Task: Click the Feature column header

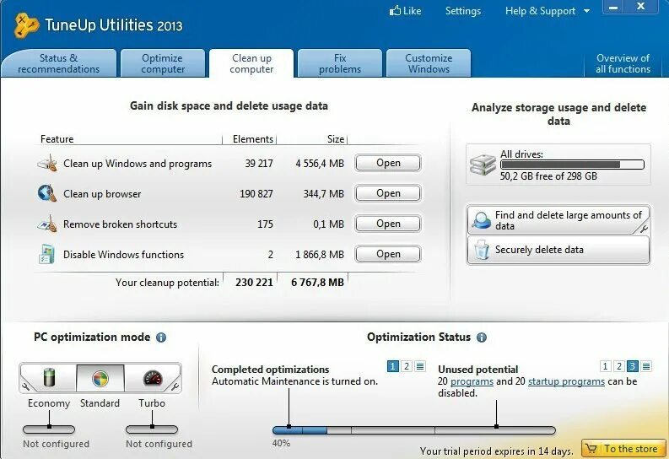Action: [x=57, y=139]
